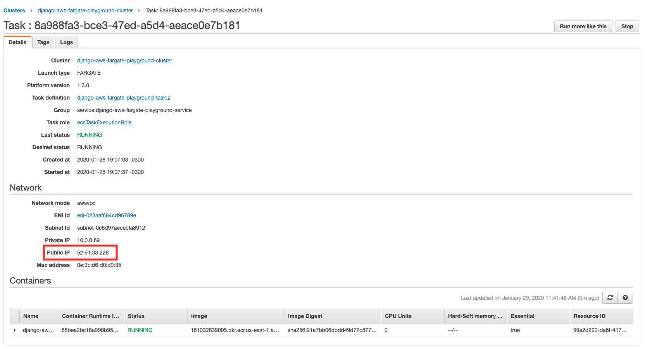
Task: Open task definition django-aws-fargate-playground-task:2
Action: [124, 98]
